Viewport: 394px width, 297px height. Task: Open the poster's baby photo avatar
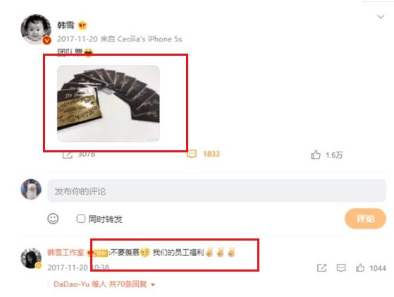point(35,29)
